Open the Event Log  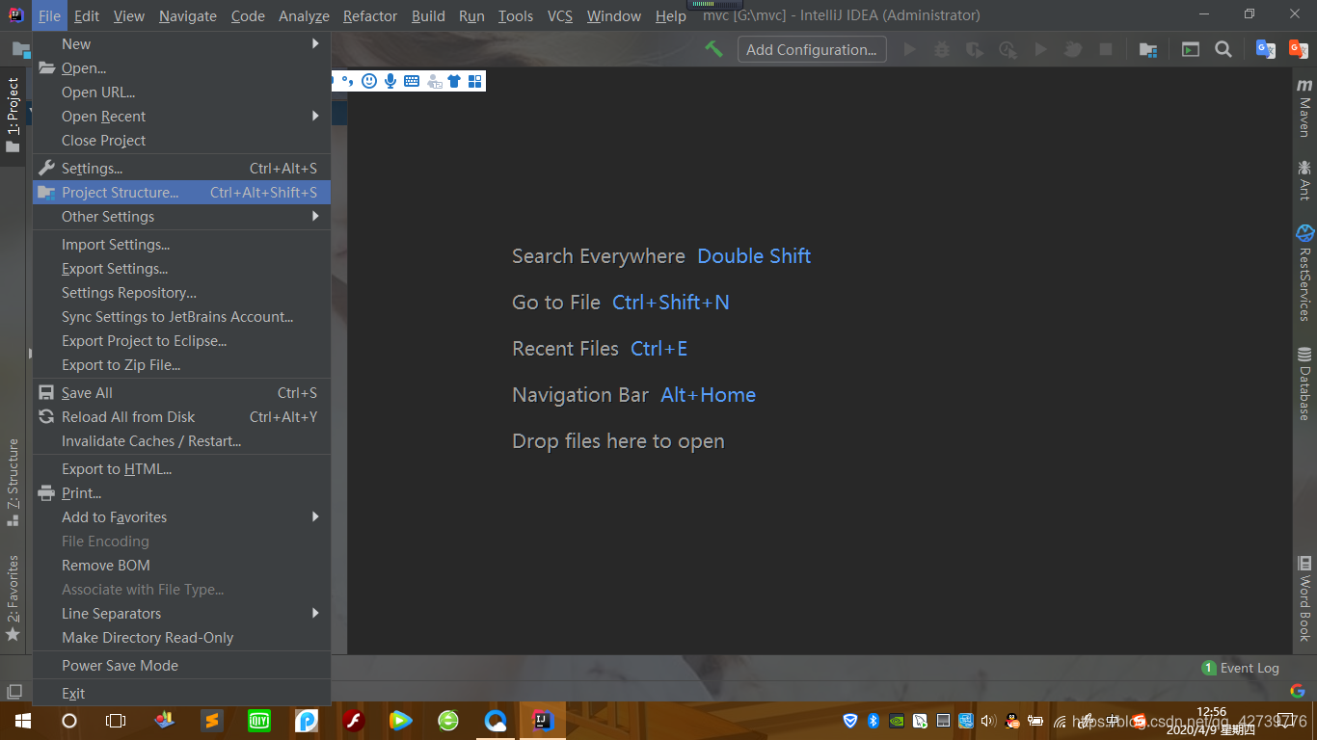pos(1241,668)
